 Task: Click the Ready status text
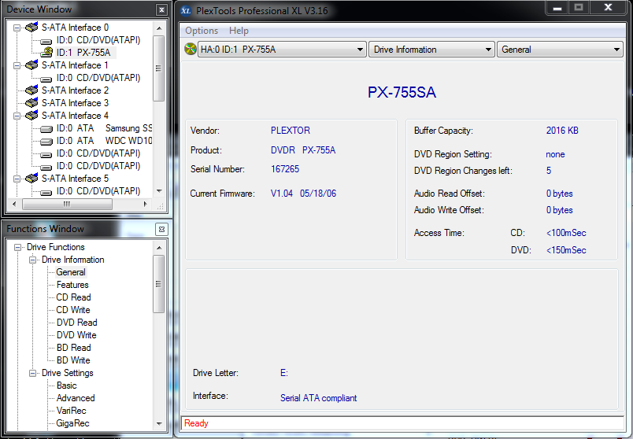click(x=196, y=423)
